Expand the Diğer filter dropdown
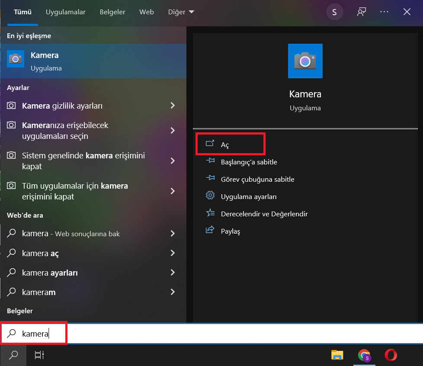 point(181,12)
